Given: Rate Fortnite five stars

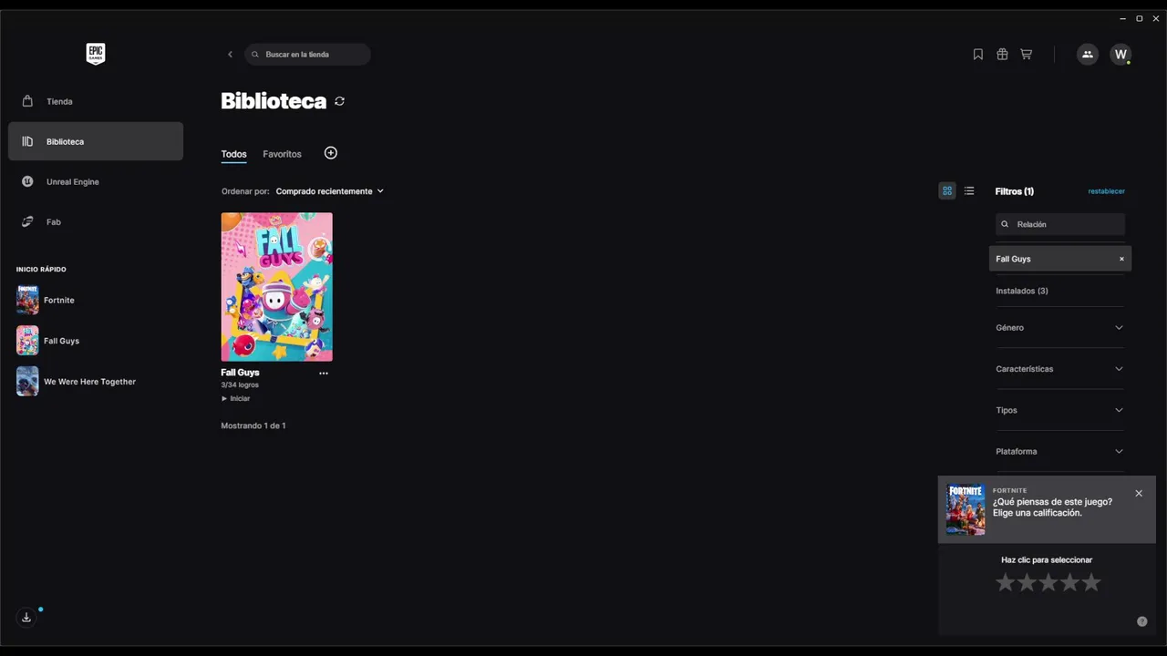Looking at the screenshot, I should pyautogui.click(x=1091, y=582).
